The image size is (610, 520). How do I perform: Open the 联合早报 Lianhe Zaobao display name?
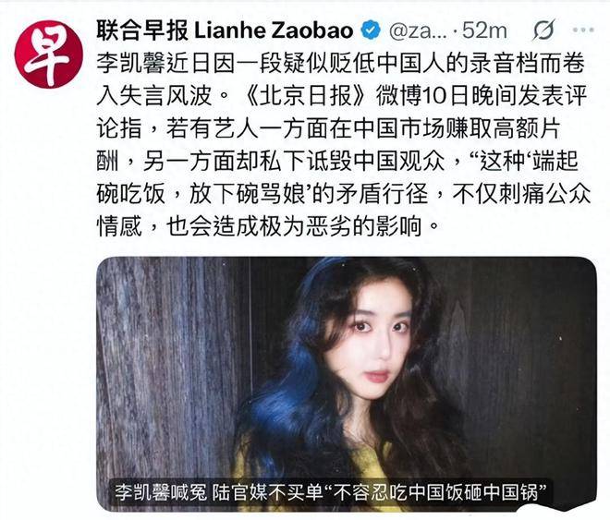tap(225, 30)
